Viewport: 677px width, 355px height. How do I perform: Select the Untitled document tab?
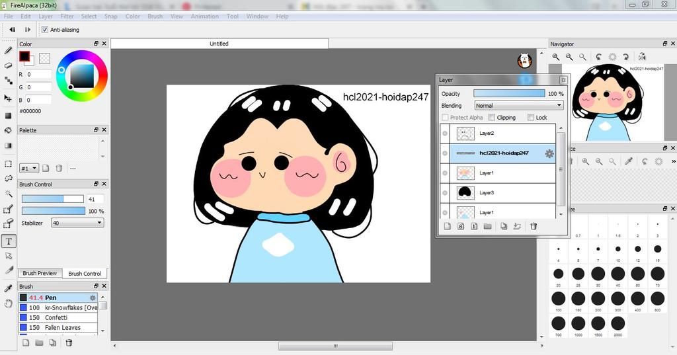[219, 44]
